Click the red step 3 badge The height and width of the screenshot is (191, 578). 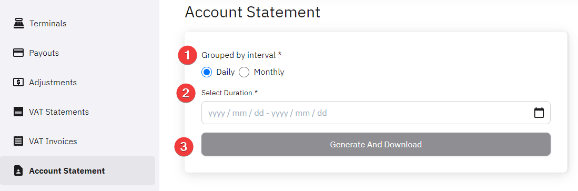[x=185, y=147]
